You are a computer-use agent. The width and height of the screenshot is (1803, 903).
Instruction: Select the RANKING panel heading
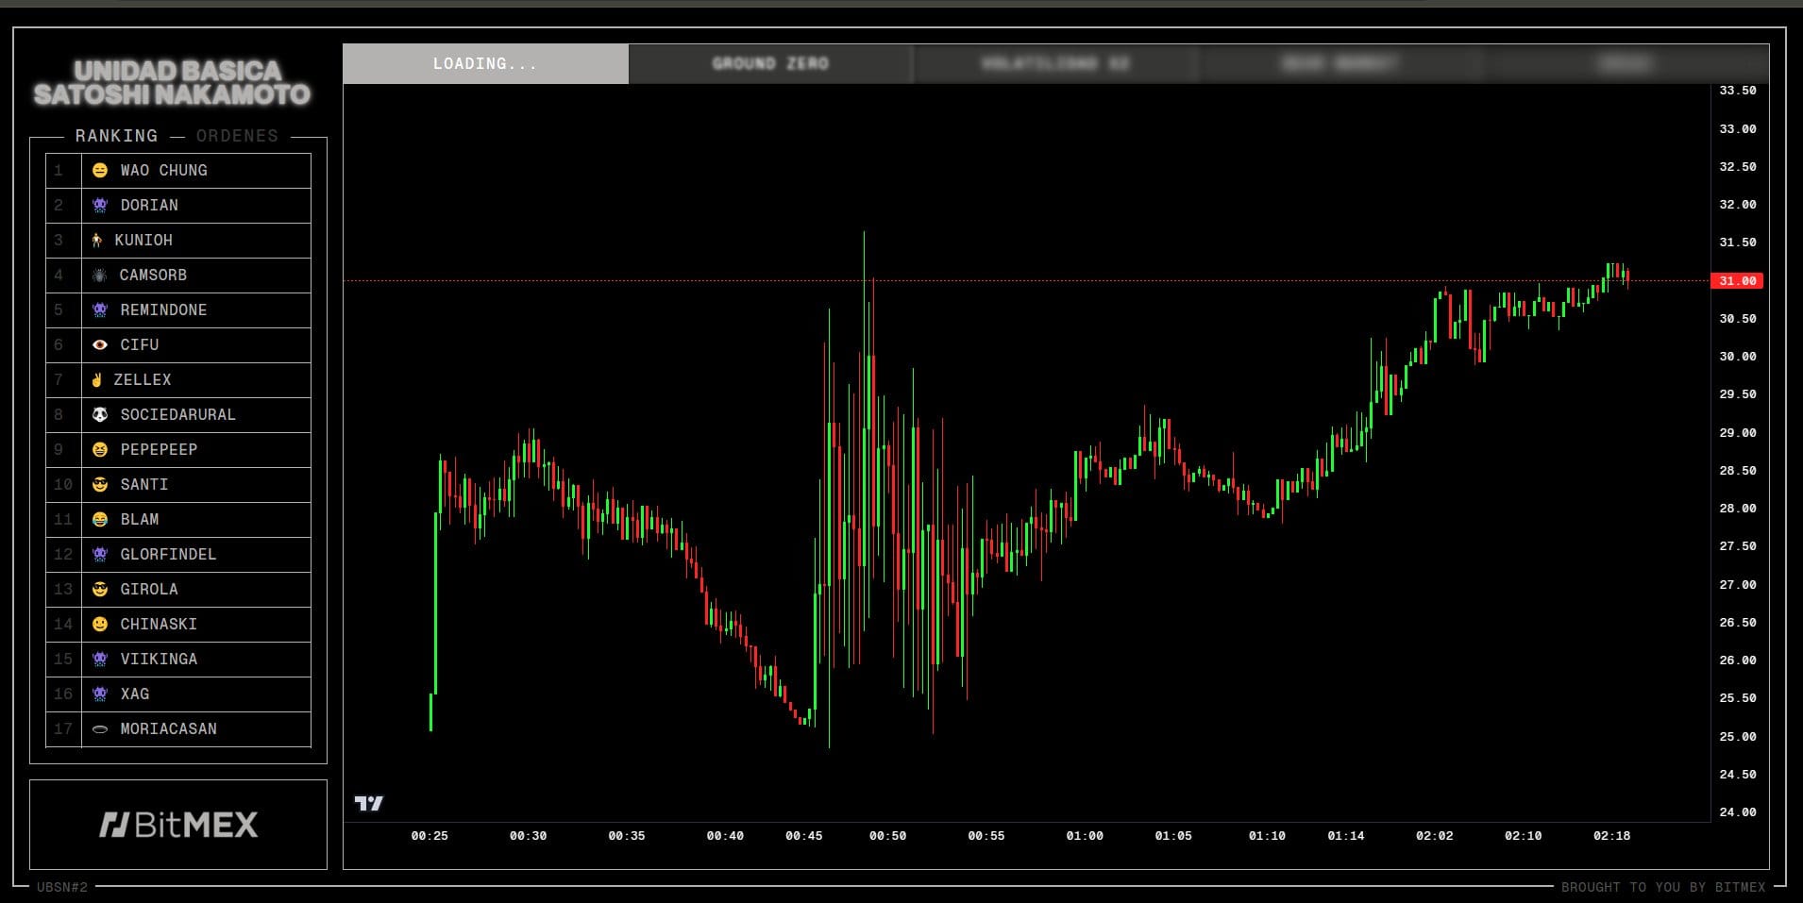(x=116, y=136)
